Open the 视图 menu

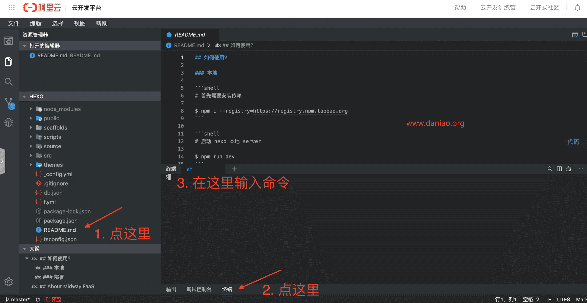tap(80, 23)
